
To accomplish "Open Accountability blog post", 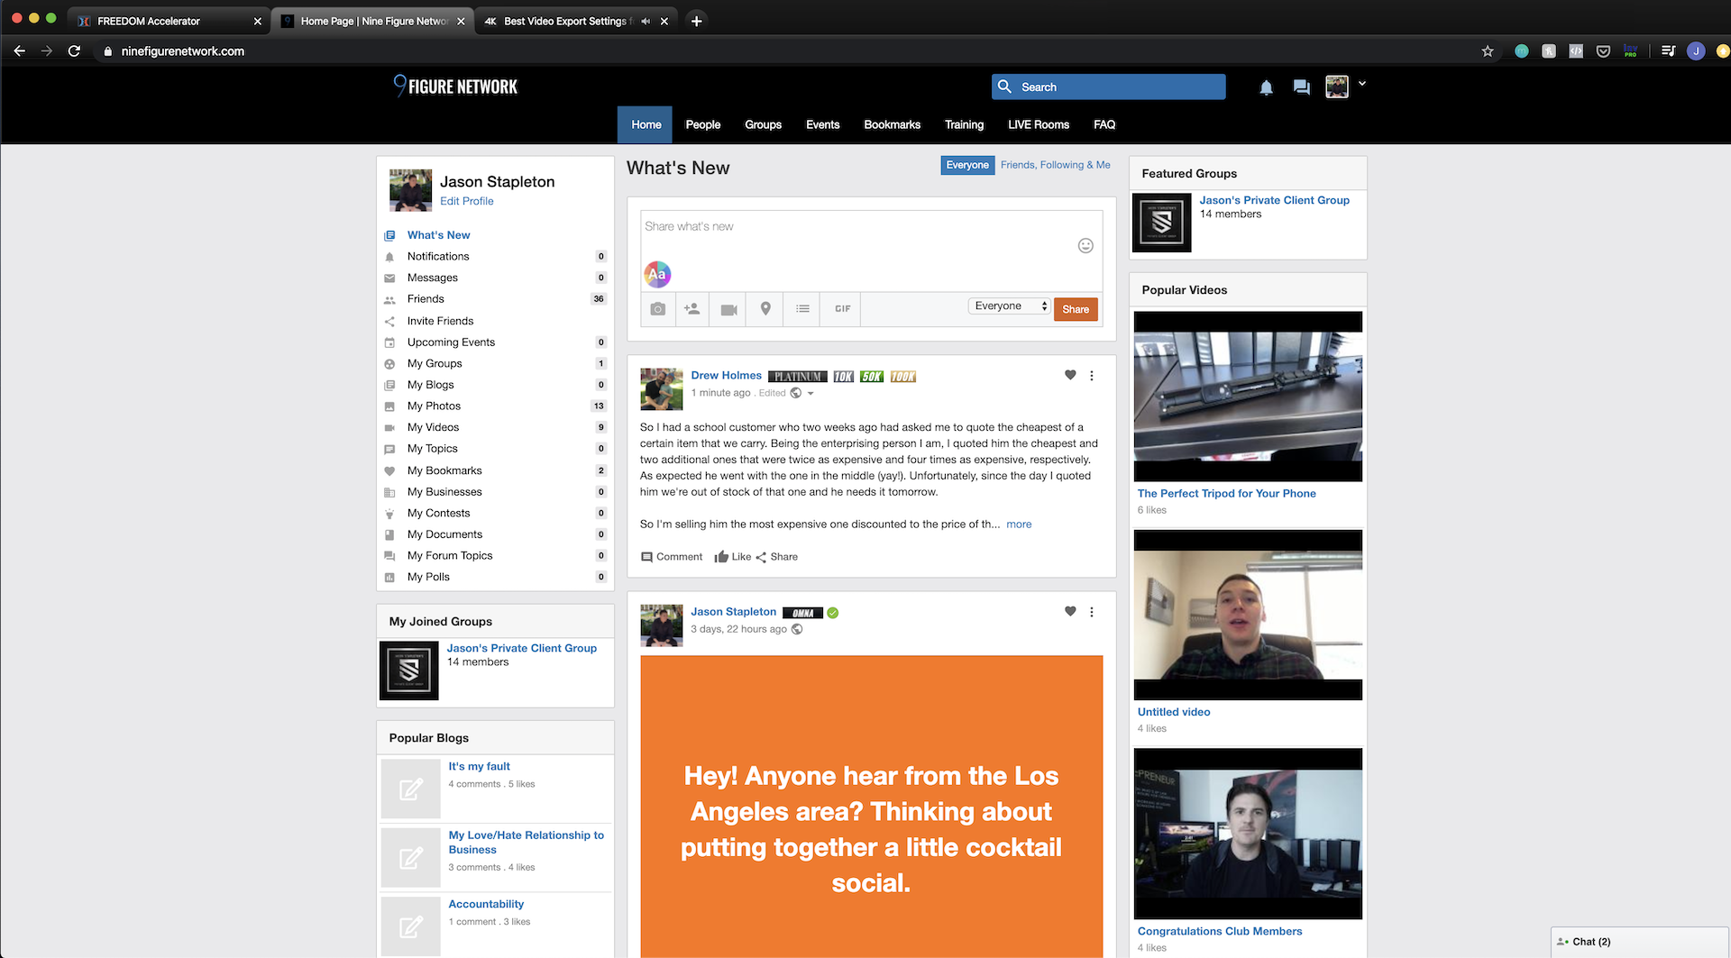I will (x=486, y=904).
